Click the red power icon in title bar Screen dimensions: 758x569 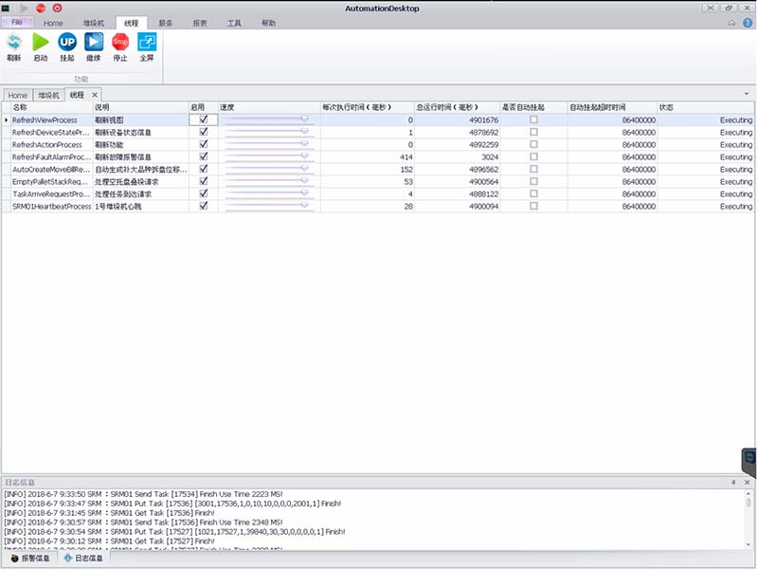click(57, 8)
